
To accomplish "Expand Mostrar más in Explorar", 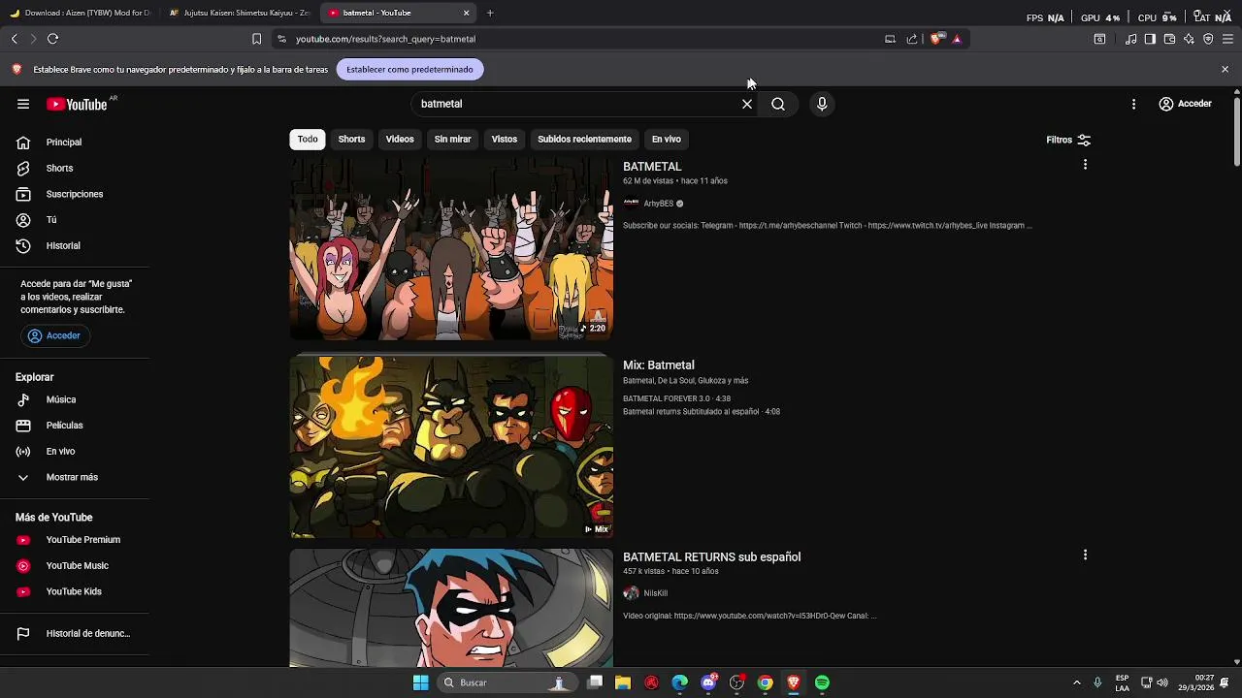I will tap(74, 477).
